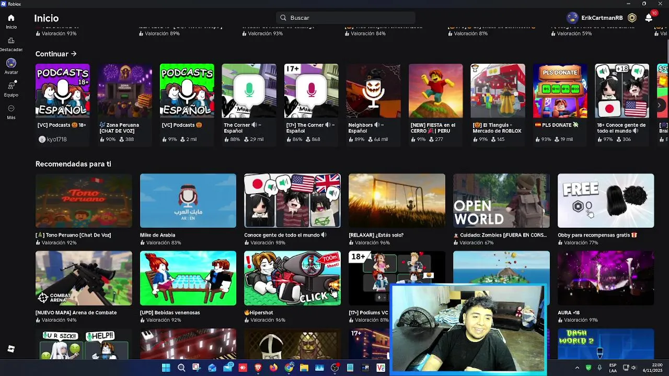Launch Brave browser from taskbar
The image size is (669, 376).
point(258,368)
